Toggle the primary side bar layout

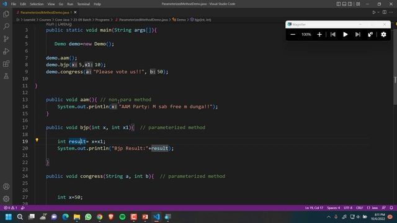click(x=339, y=4)
